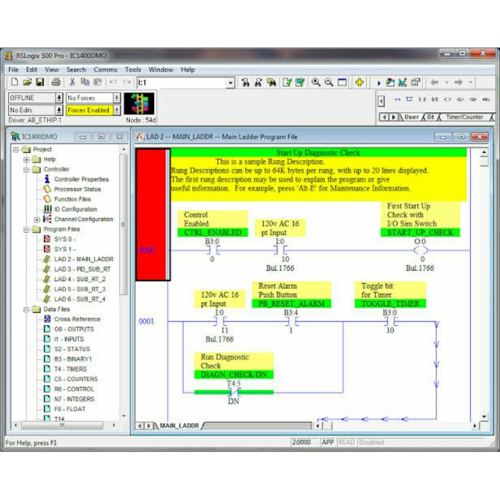The width and height of the screenshot is (500, 500).
Task: Insert Examine If Open contact icon
Action: (435, 99)
